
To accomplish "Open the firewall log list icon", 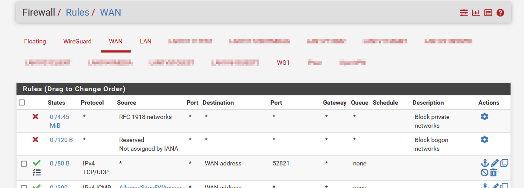I will coord(488,13).
